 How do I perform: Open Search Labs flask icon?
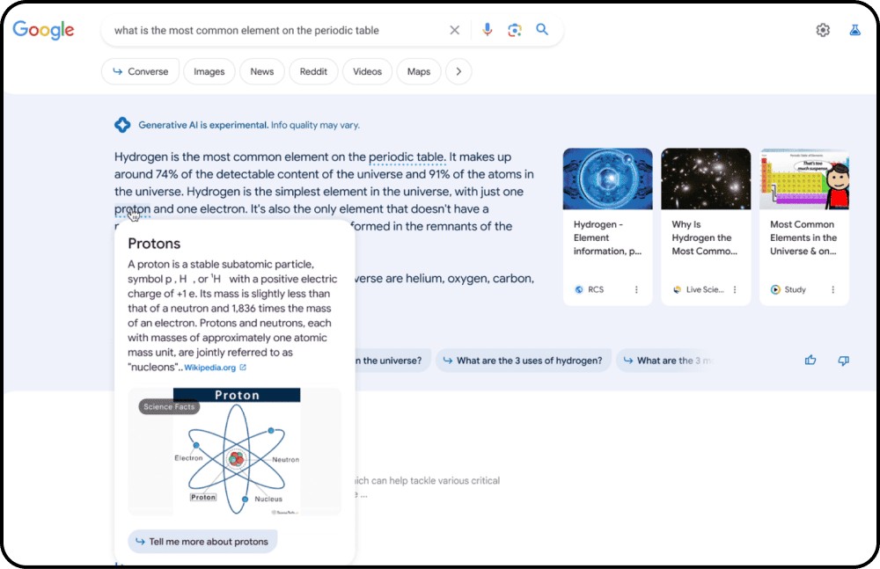click(x=854, y=30)
